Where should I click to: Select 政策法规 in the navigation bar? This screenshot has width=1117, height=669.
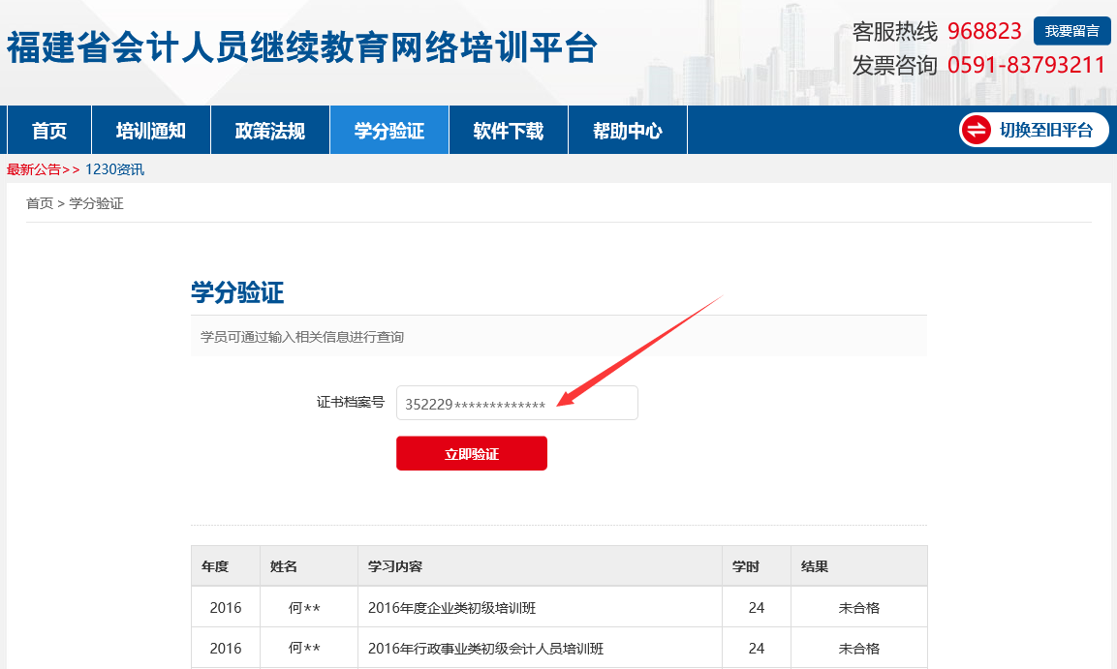(269, 131)
